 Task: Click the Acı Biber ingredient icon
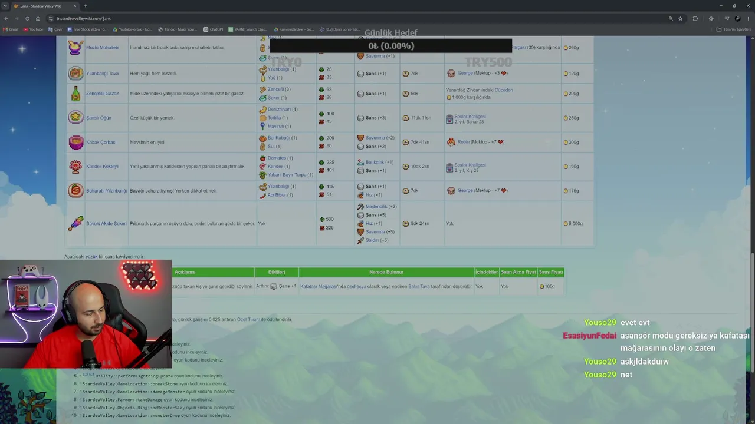click(262, 195)
